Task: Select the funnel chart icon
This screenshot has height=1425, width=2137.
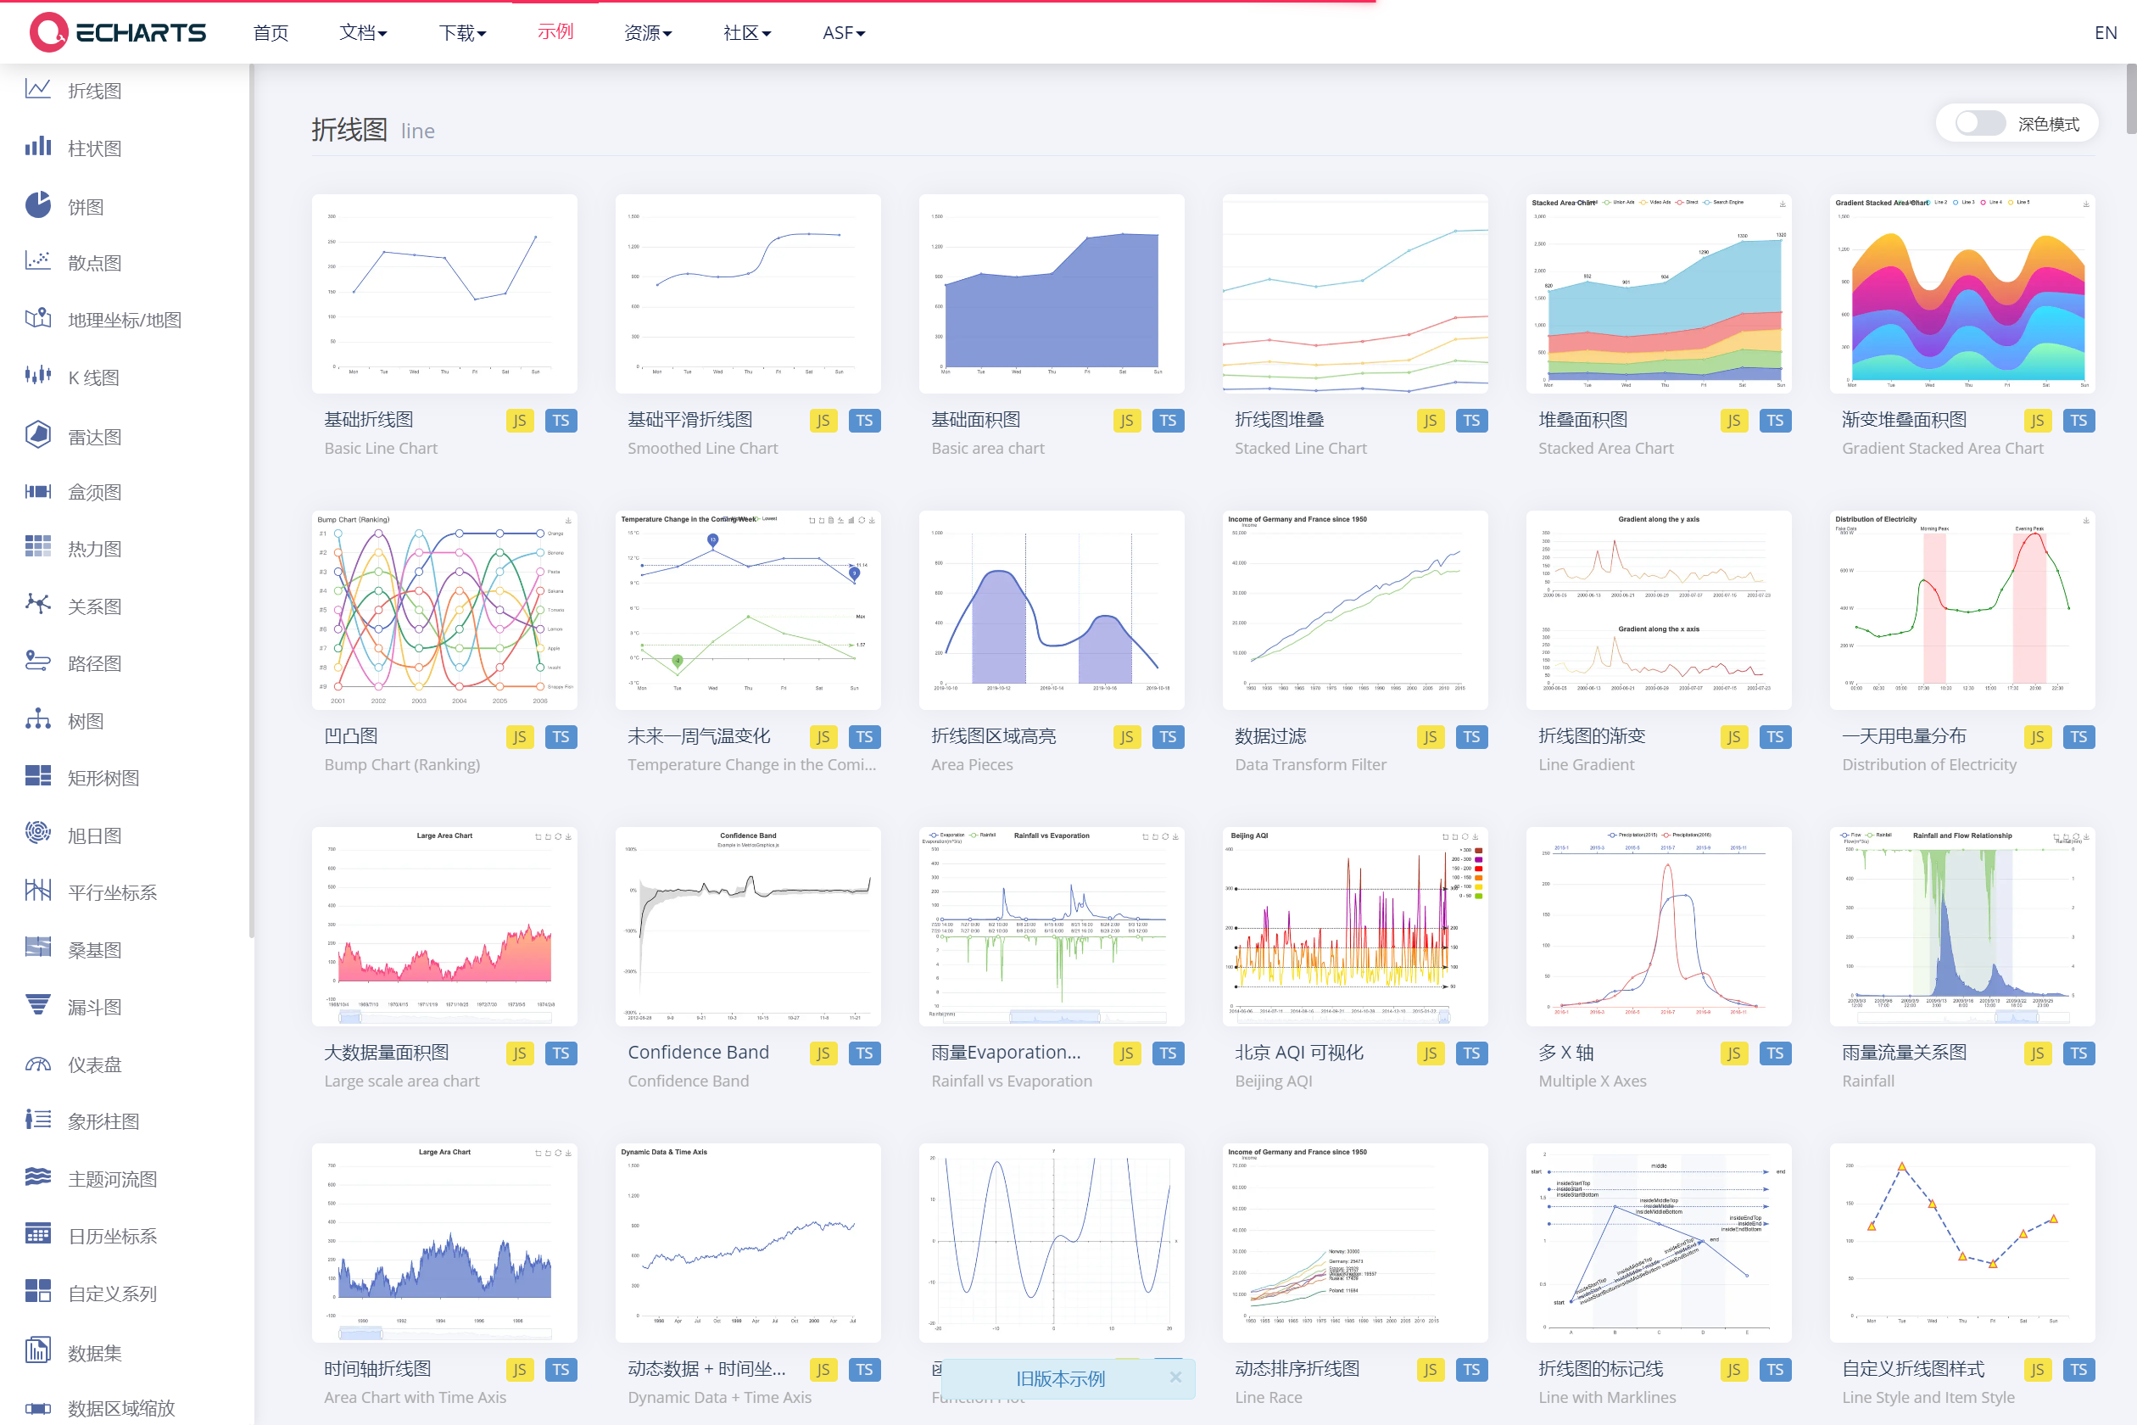Action: coord(38,1005)
